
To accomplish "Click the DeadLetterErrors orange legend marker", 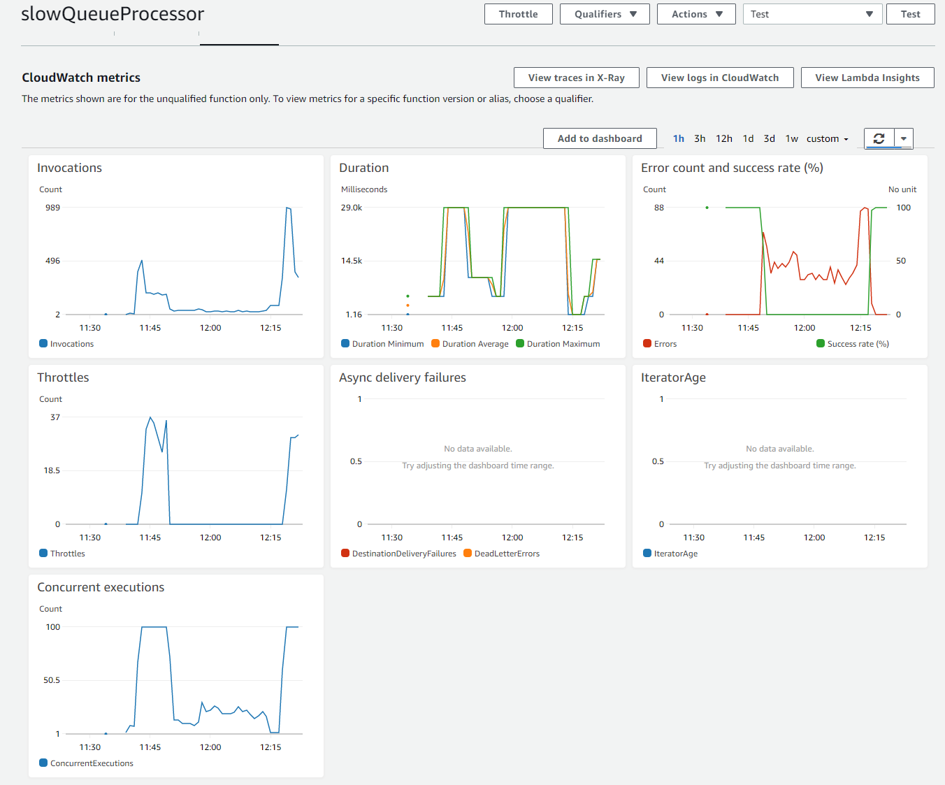I will point(467,553).
